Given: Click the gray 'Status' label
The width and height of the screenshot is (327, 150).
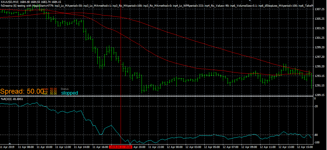Looking at the screenshot, I should (65, 89).
